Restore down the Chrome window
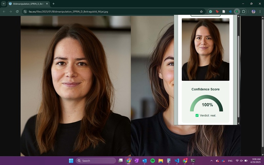 pos(251,4)
